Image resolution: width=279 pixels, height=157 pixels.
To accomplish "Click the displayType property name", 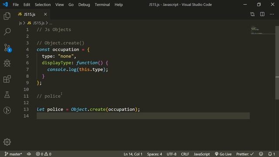I will pos(57,63).
